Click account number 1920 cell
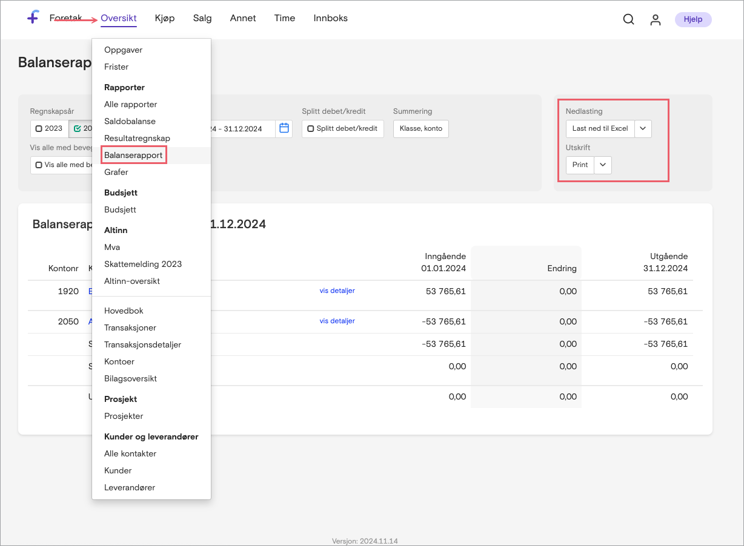This screenshot has height=546, width=744. (68, 291)
